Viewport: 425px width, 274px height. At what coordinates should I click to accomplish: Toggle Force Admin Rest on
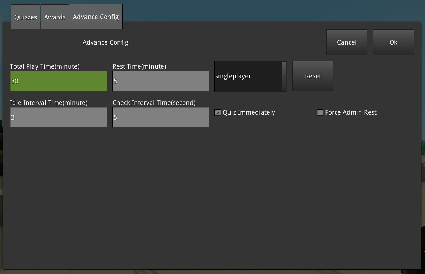coord(320,112)
